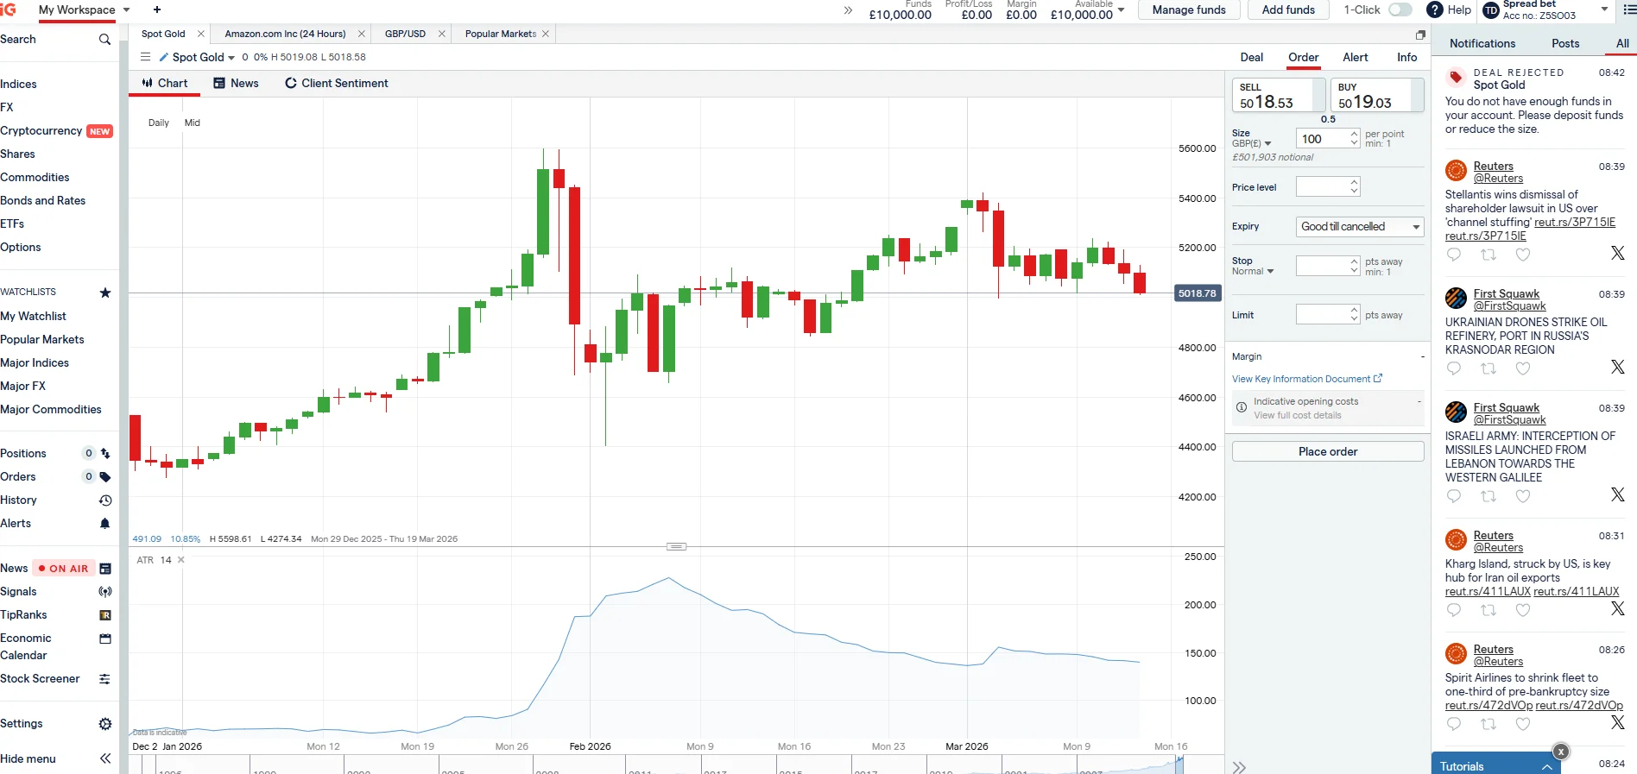Image resolution: width=1637 pixels, height=774 pixels.
Task: Click BUY price 5019.03
Action: point(1377,95)
